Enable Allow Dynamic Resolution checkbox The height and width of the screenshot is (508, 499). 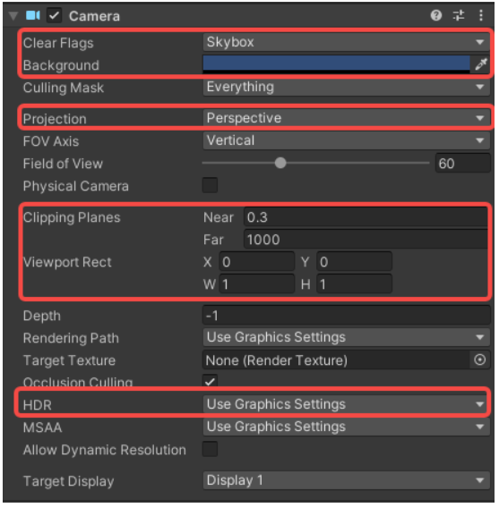[x=210, y=449]
